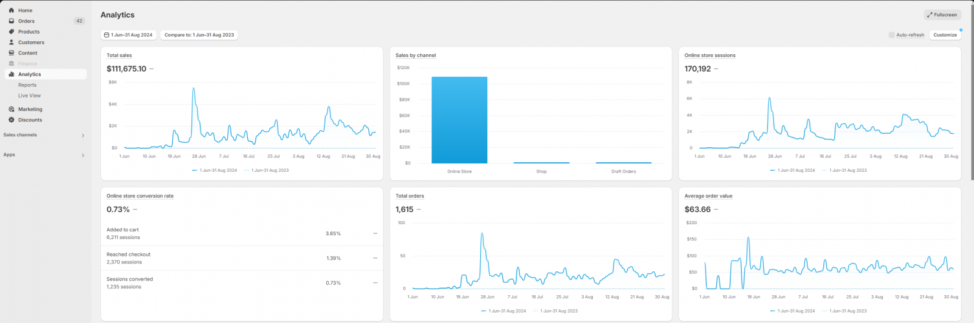Viewport: 974px width, 323px height.
Task: Click the $111,675.10 total sales value
Action: [x=126, y=68]
